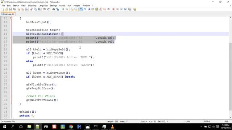Click the Save Recorded Macro icon
Viewport: 232px width, 130px height.
pos(129,9)
